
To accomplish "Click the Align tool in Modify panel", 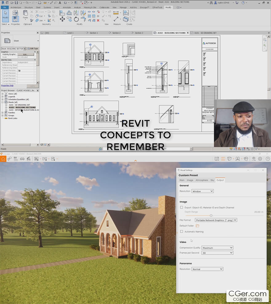I will pyautogui.click(x=62, y=13).
